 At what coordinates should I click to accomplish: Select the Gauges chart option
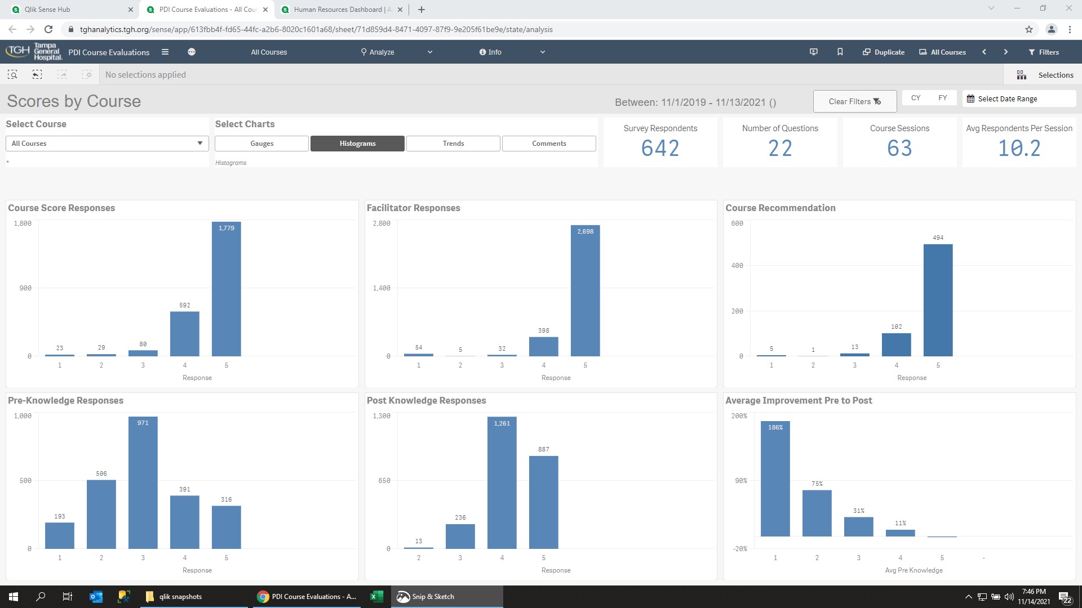261,143
